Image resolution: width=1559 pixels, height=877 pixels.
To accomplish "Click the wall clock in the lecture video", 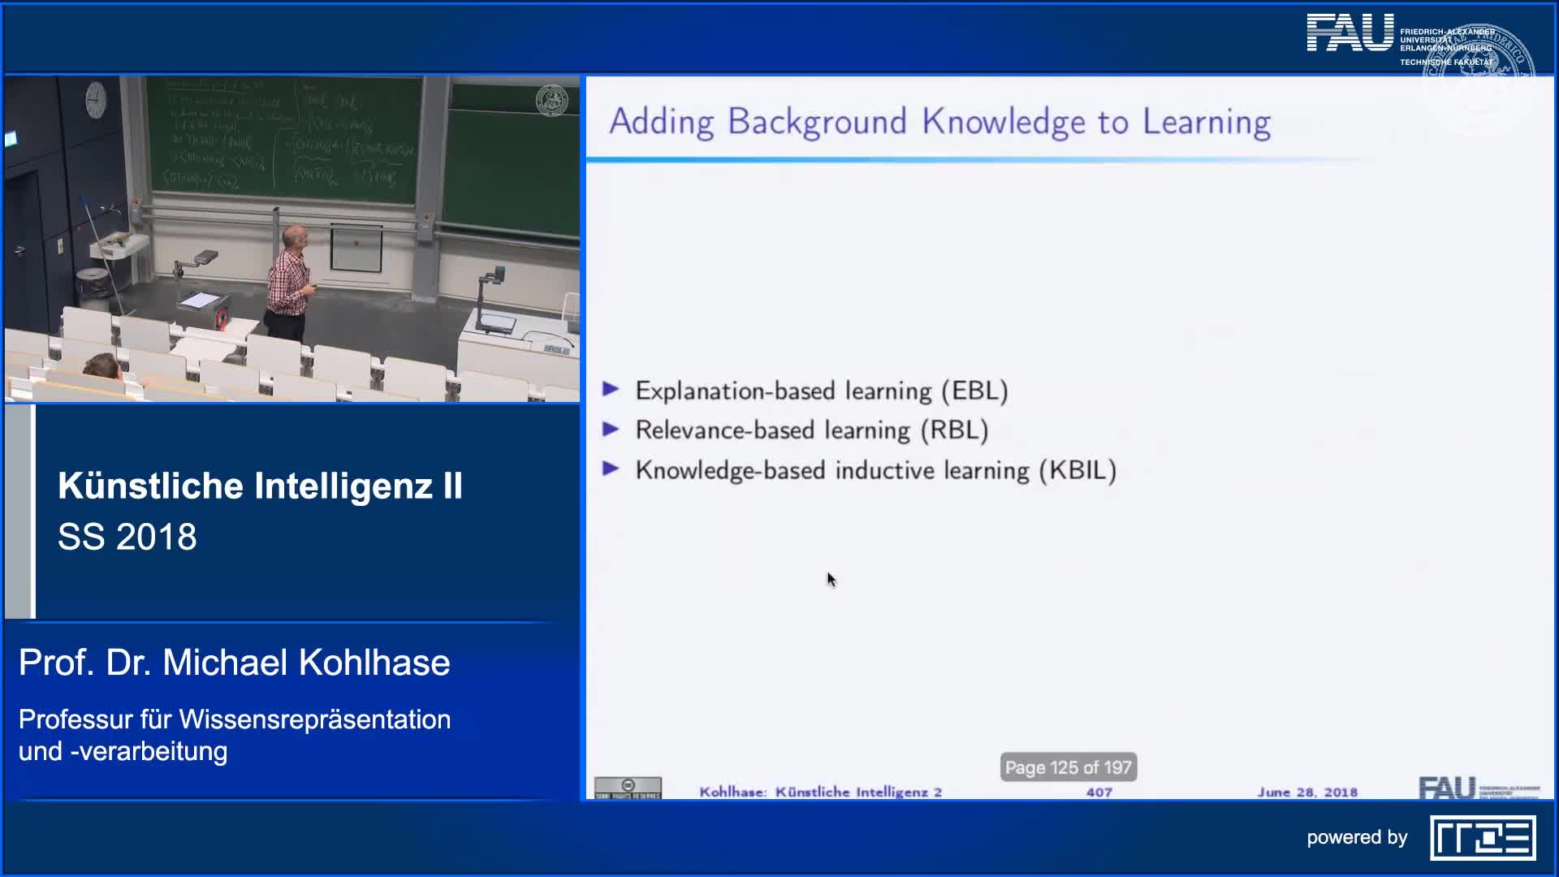I will (96, 100).
